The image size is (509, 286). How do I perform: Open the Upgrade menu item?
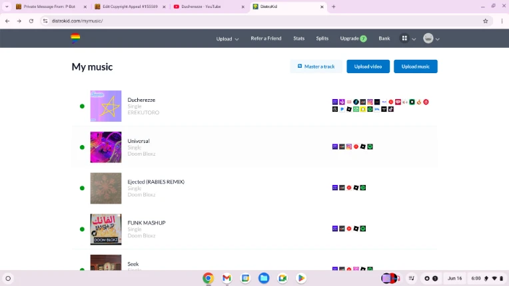coord(353,38)
